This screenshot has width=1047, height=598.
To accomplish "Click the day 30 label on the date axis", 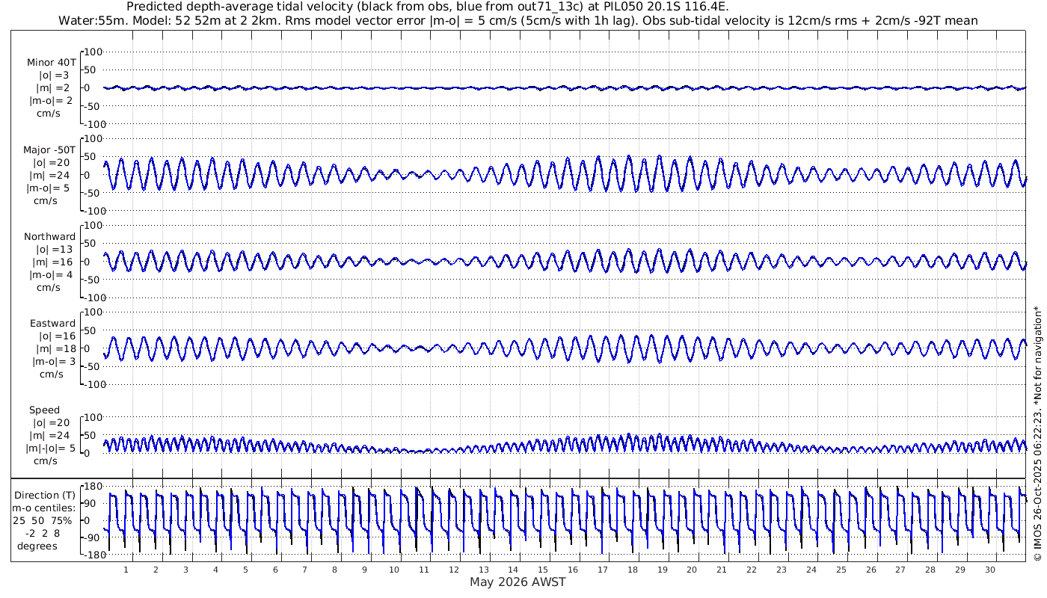I will (990, 570).
